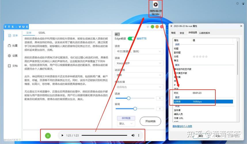Open the 语音 dropdown showing Xiaoyi
Screen dimensions: 247x144
(139, 63)
